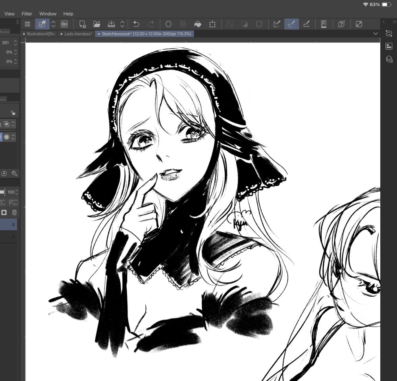Screen dimensions: 397x381
Task: Expand right dock with double chevron
Action: [x=394, y=22]
